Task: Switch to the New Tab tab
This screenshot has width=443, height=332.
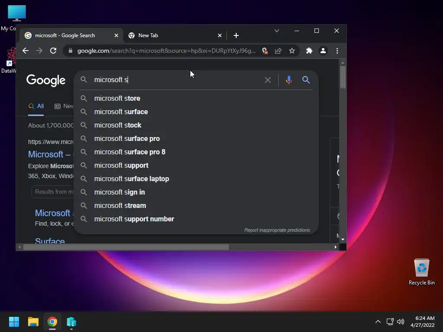Action: (175, 35)
